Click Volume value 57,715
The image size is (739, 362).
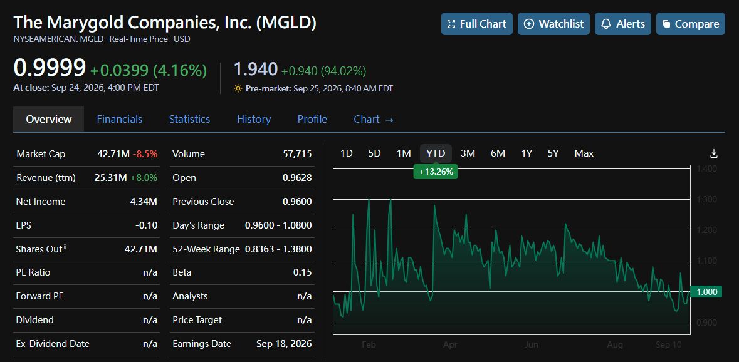297,154
